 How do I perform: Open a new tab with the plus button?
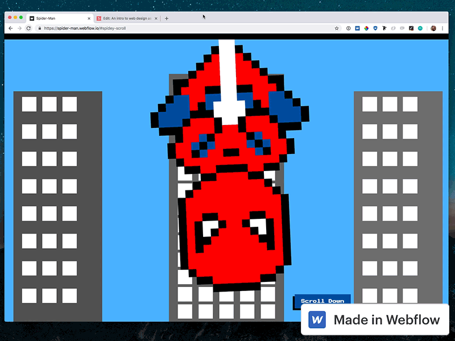tap(166, 18)
